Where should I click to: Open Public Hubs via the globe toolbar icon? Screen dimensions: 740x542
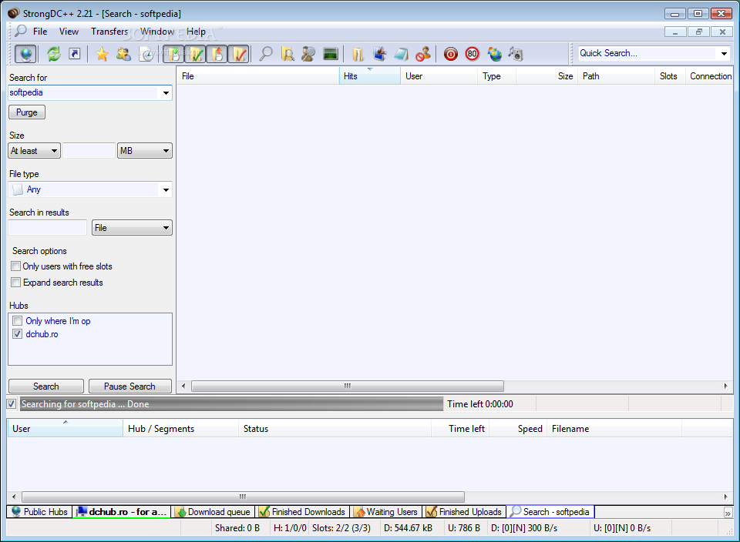coord(25,54)
